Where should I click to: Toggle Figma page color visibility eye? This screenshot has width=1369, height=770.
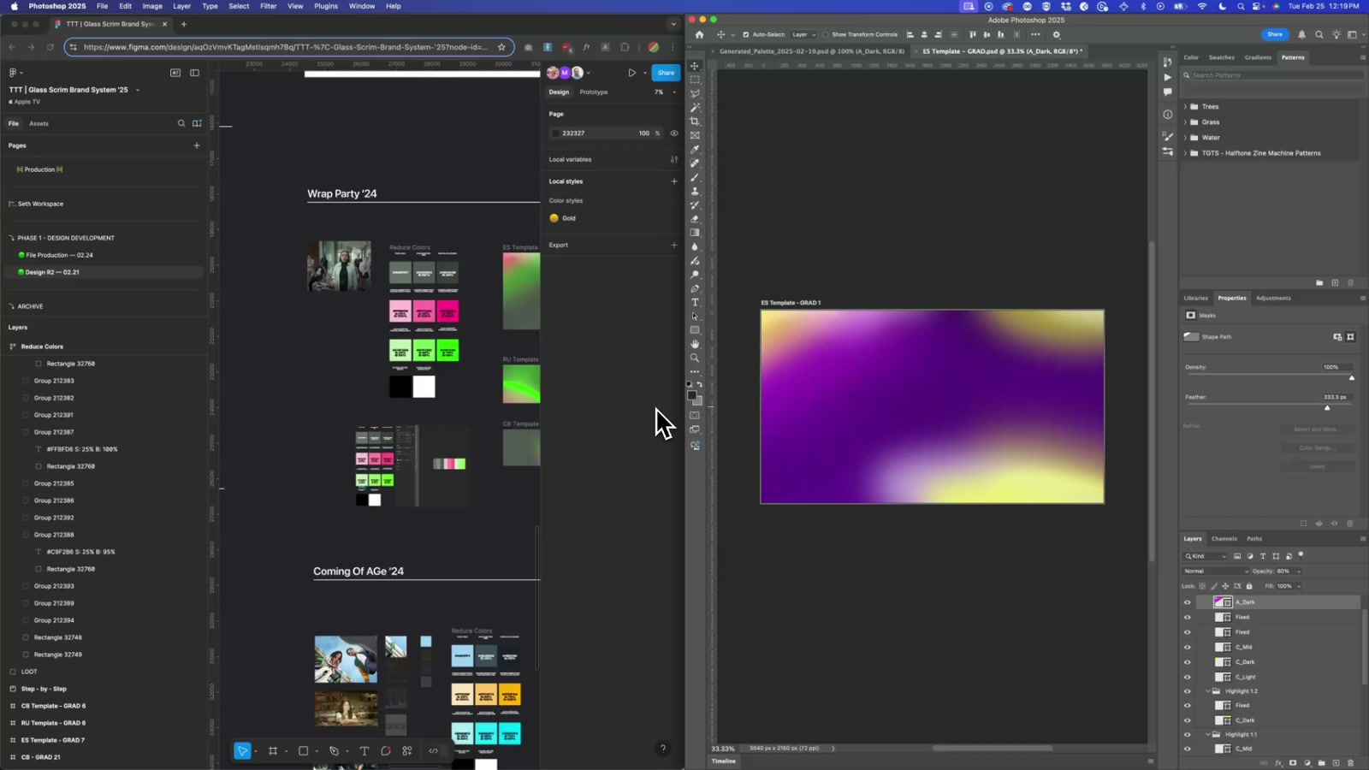click(x=674, y=133)
